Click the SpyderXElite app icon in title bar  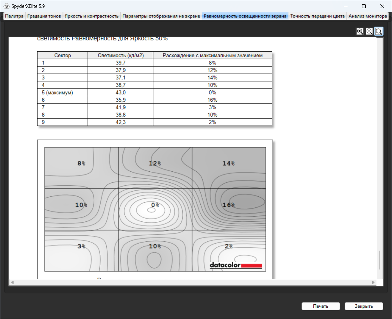[x=6, y=6]
